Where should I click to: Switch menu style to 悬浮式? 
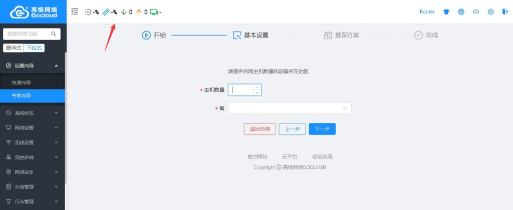coord(14,48)
